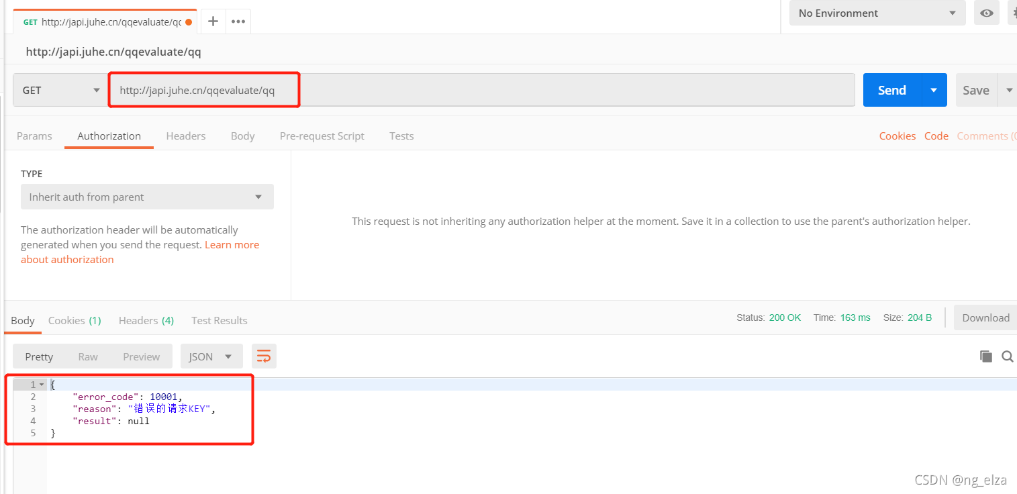Open the JSON format dropdown
Screen dimensions: 1017x494
click(210, 356)
